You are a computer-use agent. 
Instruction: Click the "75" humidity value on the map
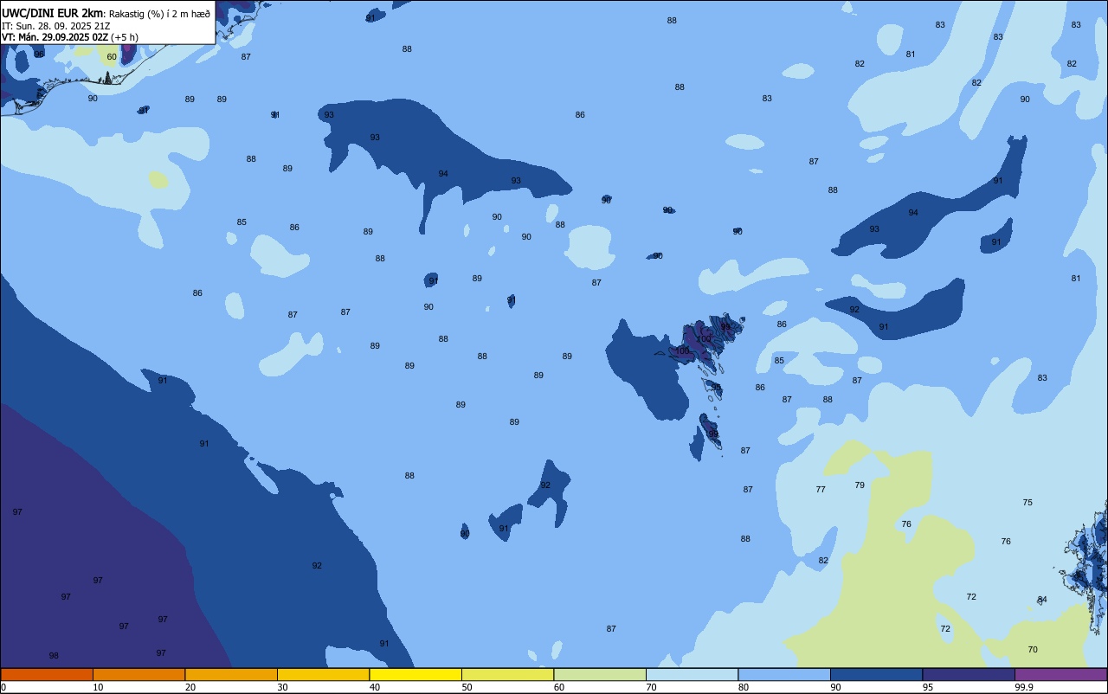[1027, 503]
